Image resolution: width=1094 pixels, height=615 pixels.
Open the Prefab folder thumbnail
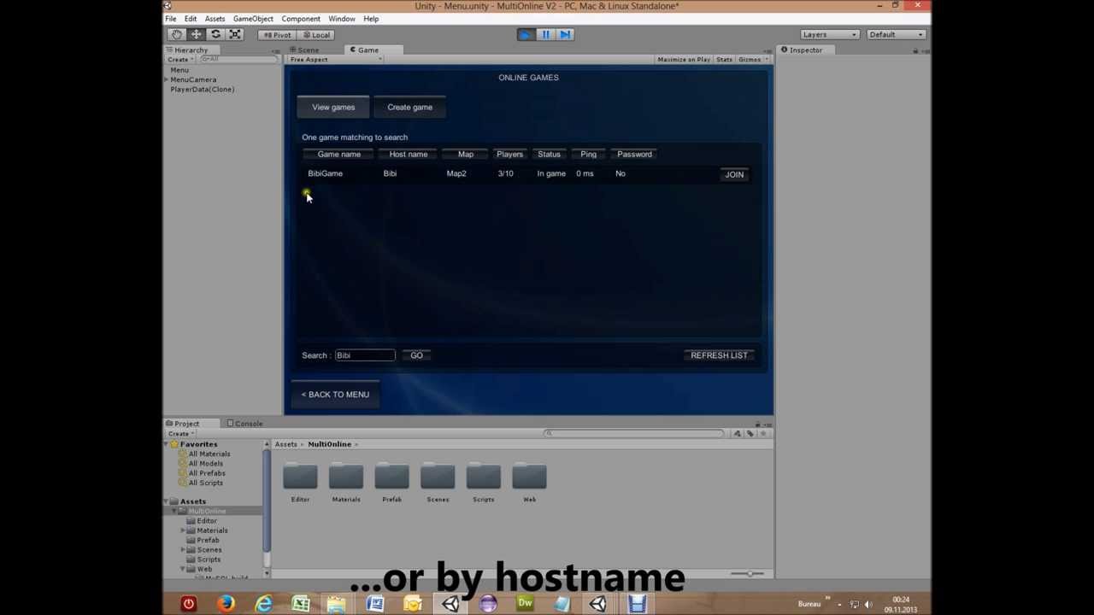391,477
